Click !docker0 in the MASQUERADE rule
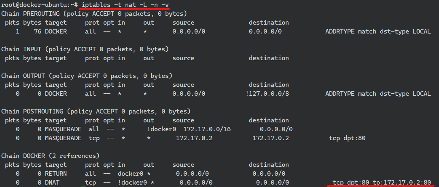The width and height of the screenshot is (439, 187). 162,129
